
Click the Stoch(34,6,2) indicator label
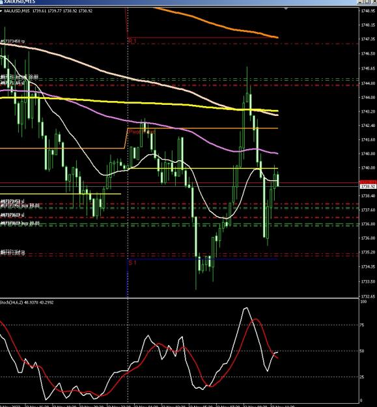[x=12, y=302]
